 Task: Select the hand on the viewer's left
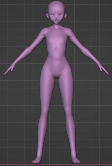click(x=9, y=69)
